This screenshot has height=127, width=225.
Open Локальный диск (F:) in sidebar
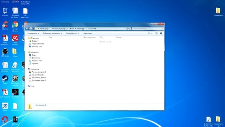(x=39, y=78)
